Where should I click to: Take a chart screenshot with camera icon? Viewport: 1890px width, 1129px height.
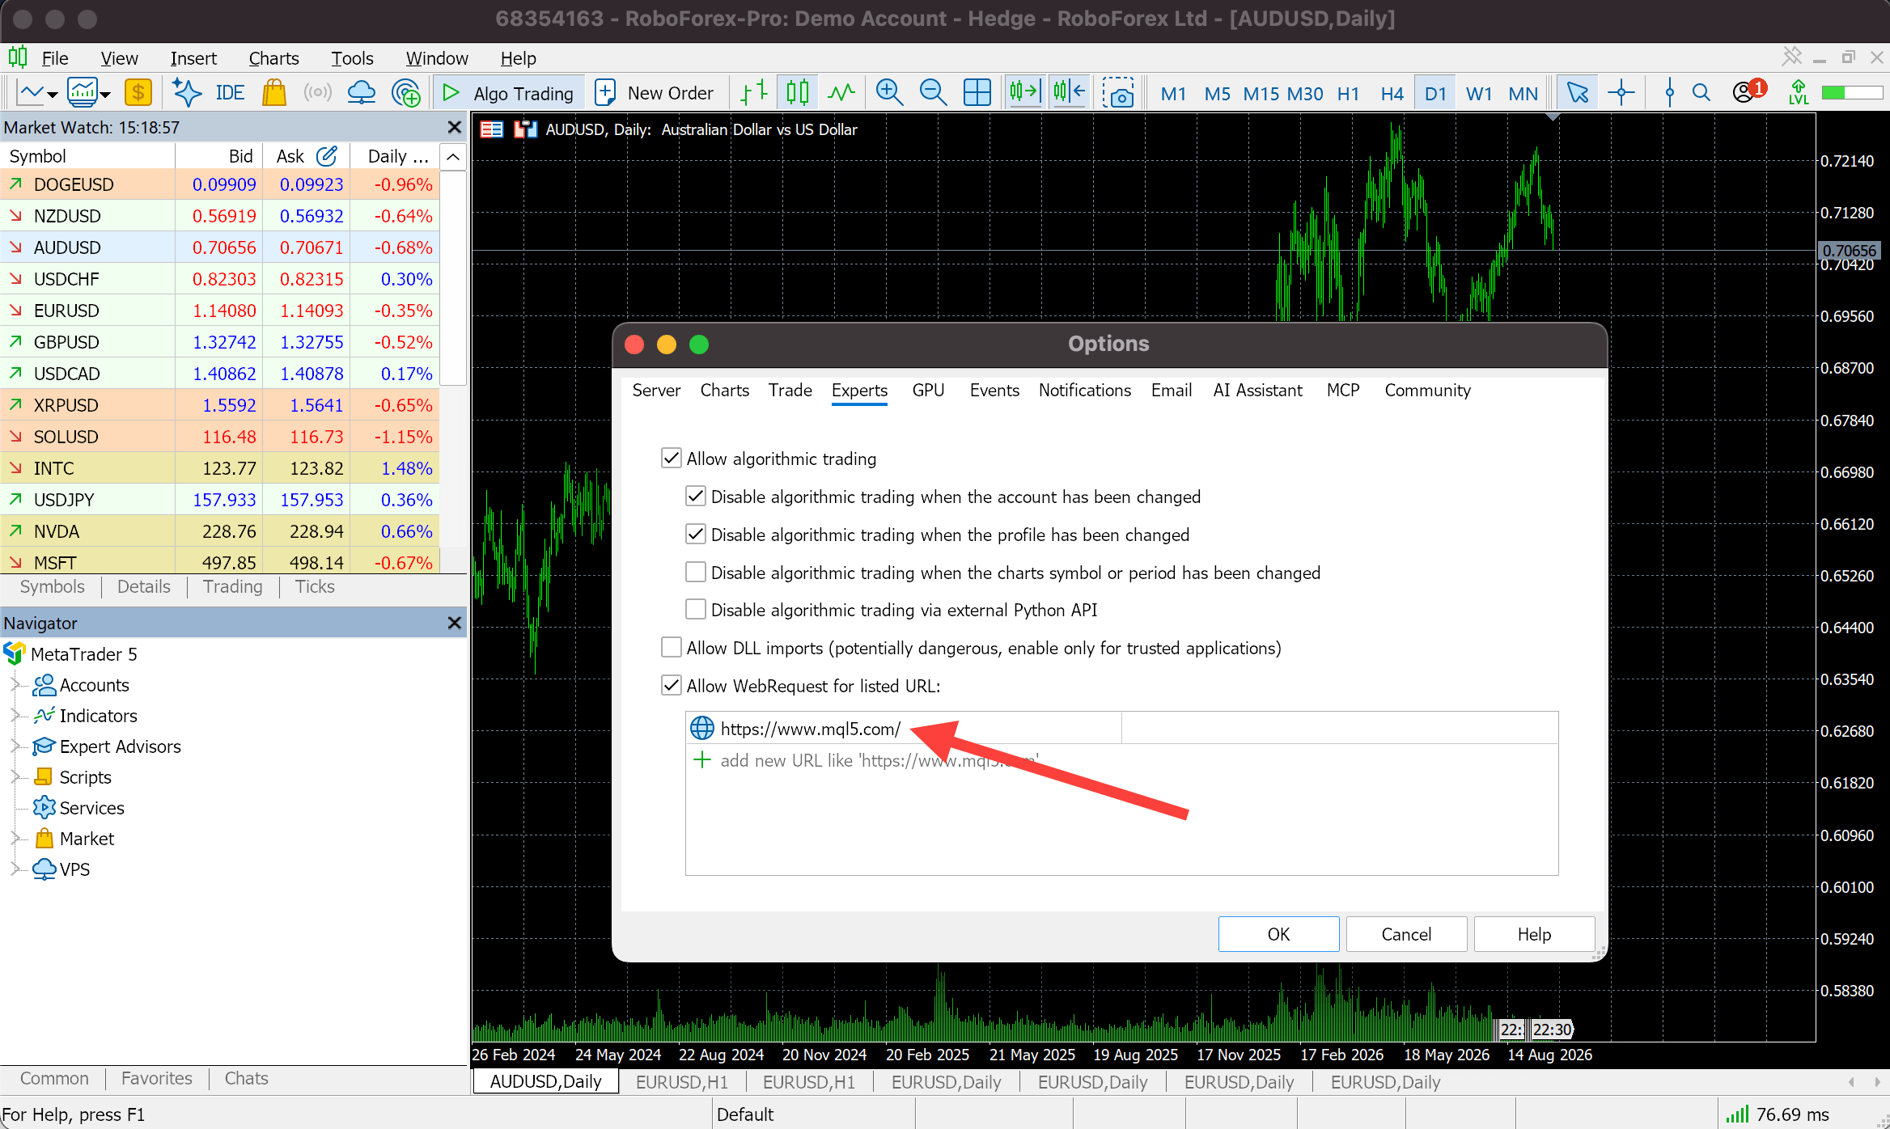(1118, 93)
